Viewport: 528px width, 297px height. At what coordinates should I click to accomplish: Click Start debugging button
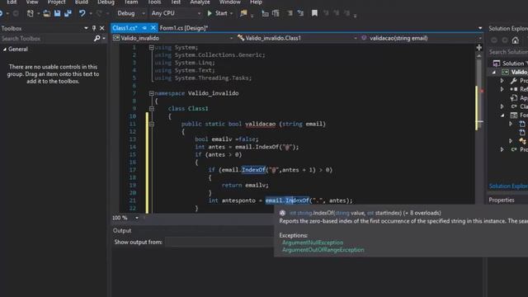pyautogui.click(x=218, y=13)
